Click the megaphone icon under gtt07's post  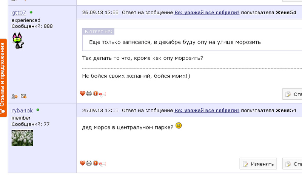(102, 94)
